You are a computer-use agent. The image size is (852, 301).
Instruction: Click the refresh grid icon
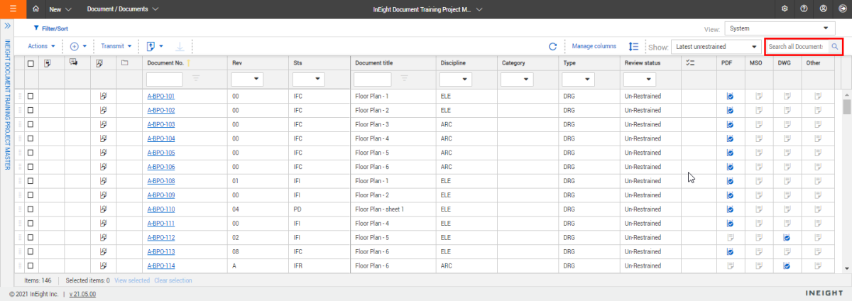(552, 47)
